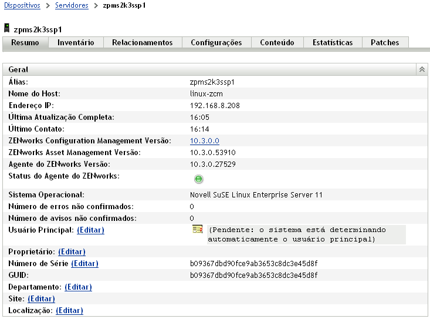430x319 pixels.
Task: Open the Patches tab
Action: pos(385,42)
